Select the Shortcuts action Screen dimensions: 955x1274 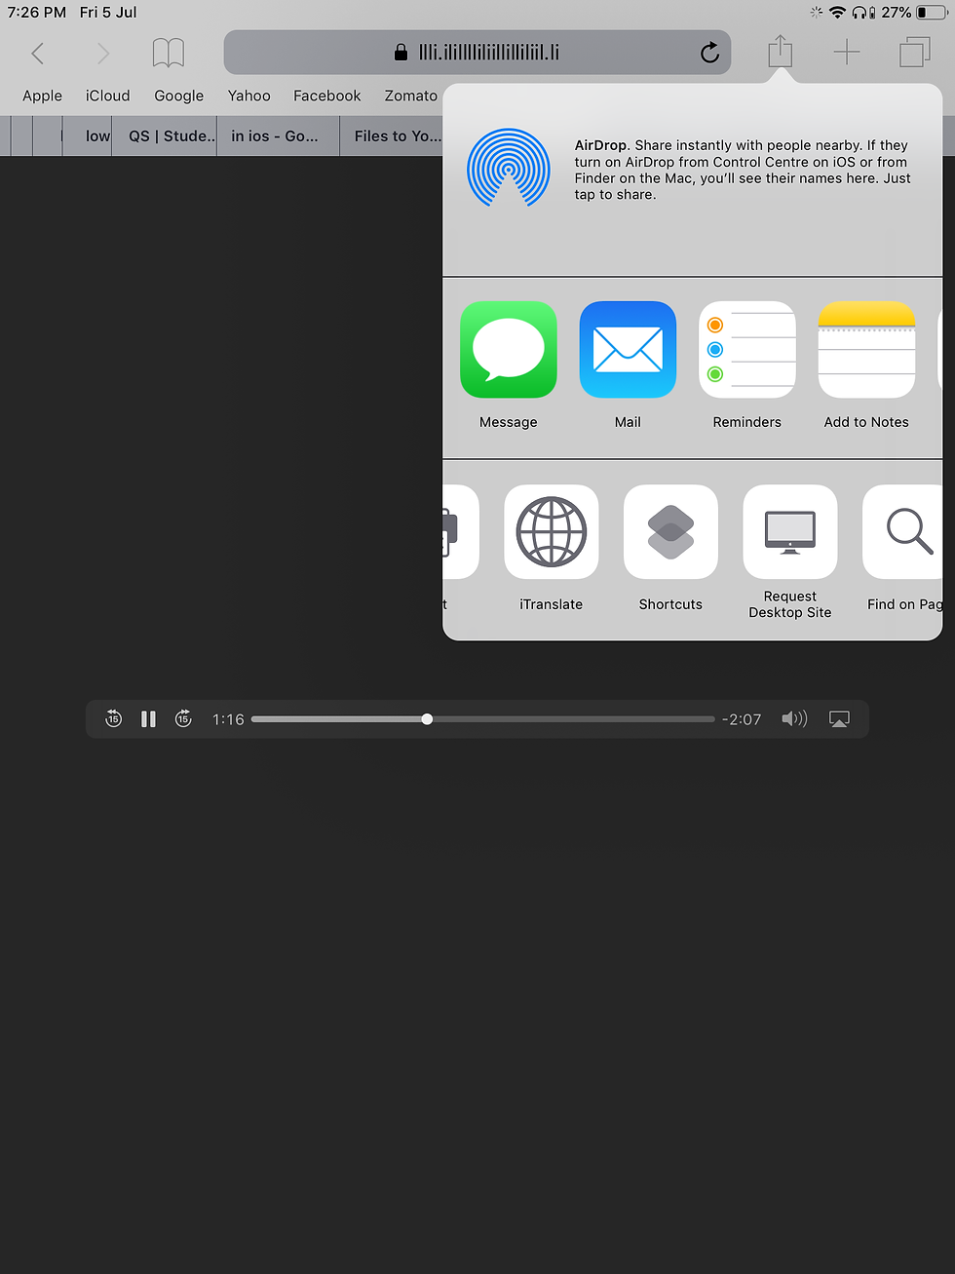point(670,532)
